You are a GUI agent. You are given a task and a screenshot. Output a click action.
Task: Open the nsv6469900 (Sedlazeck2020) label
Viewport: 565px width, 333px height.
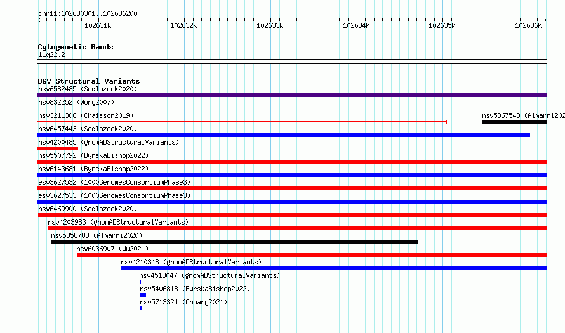click(88, 209)
